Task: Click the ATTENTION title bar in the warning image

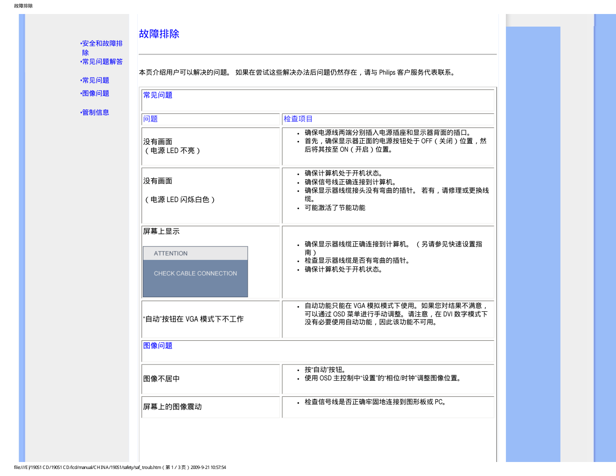Action: [195, 253]
